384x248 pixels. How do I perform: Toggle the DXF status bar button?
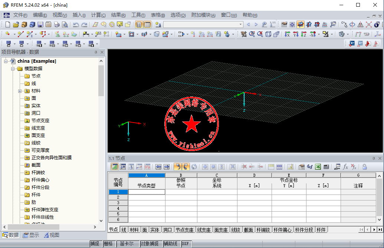point(186,244)
